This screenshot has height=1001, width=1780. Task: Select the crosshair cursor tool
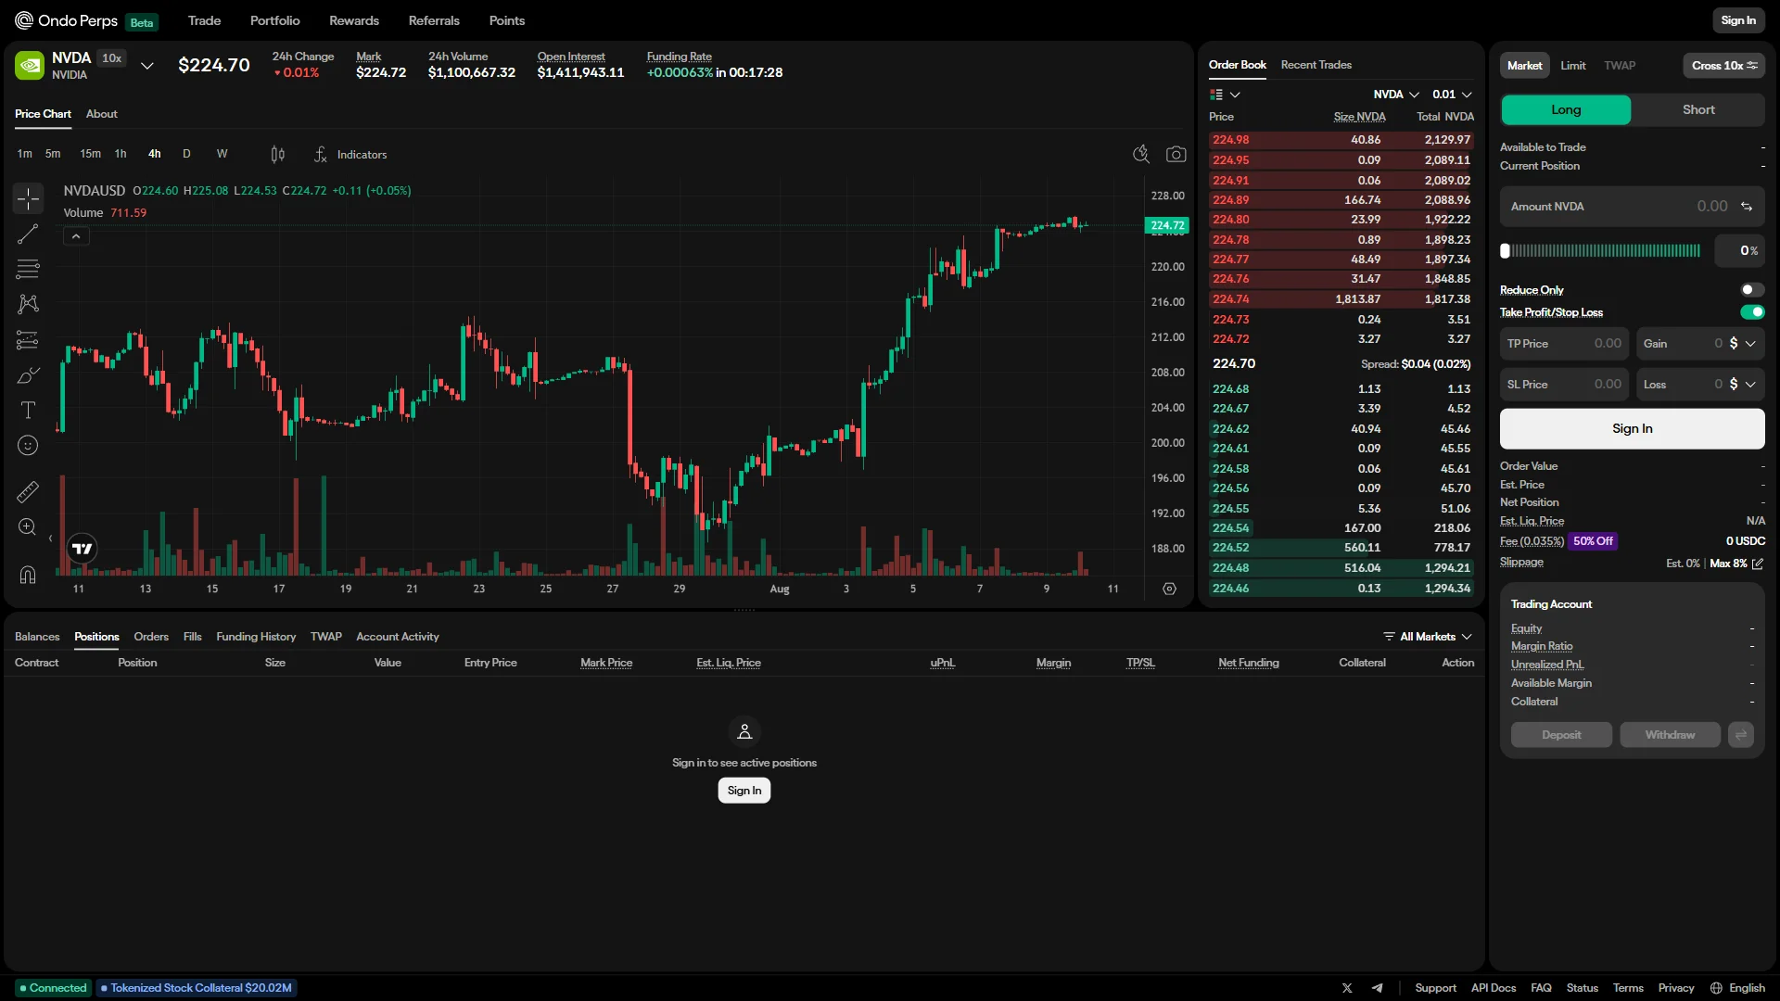coord(28,198)
